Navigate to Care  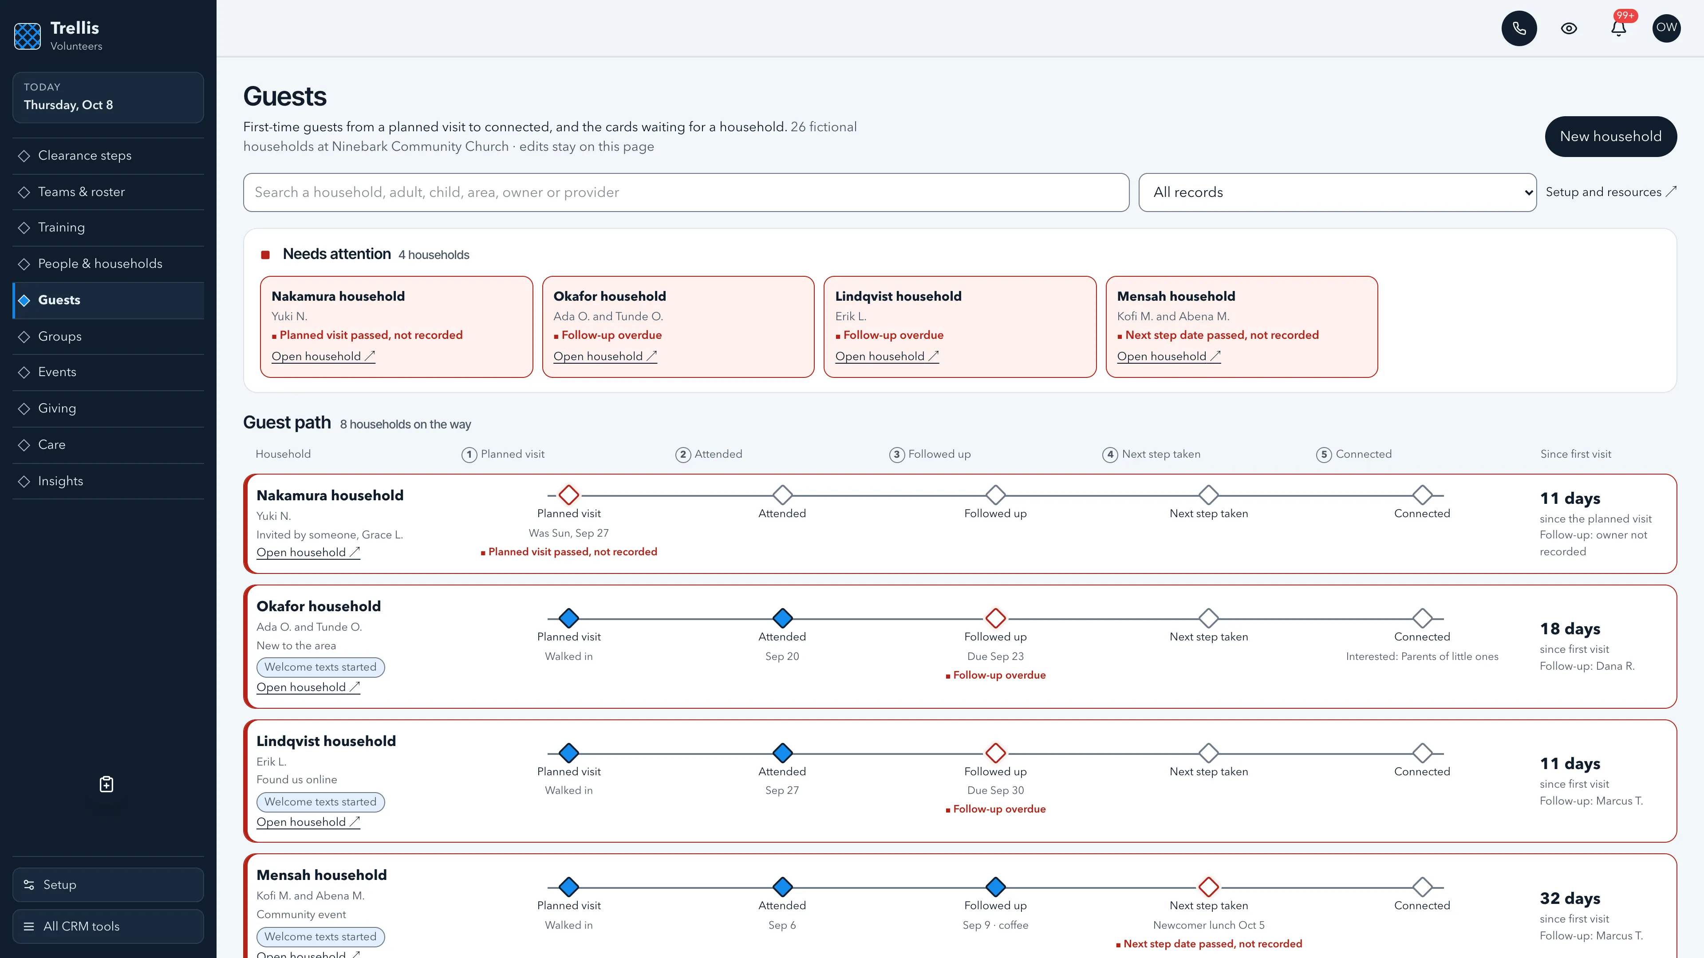pyautogui.click(x=108, y=445)
